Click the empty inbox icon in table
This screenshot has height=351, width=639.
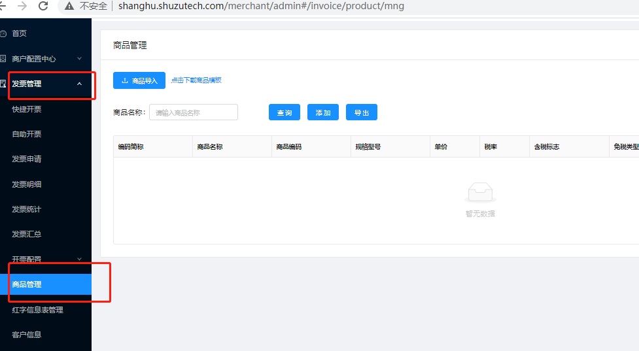click(480, 193)
